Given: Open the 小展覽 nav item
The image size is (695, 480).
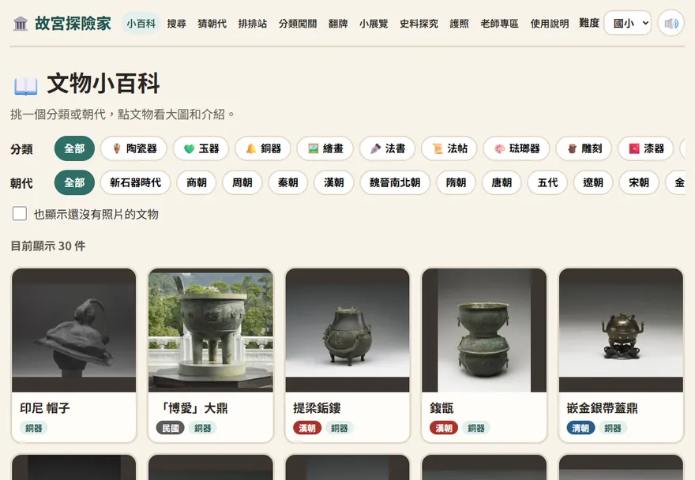Looking at the screenshot, I should (x=374, y=24).
